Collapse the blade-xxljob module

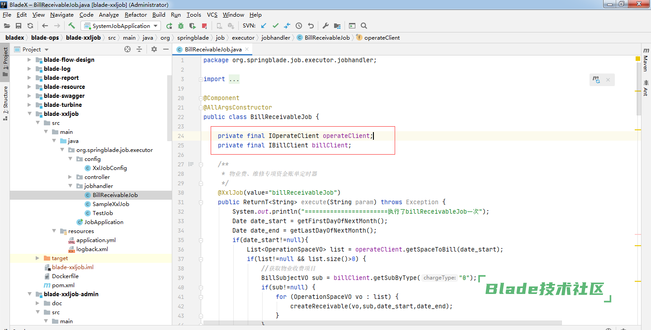pos(29,114)
